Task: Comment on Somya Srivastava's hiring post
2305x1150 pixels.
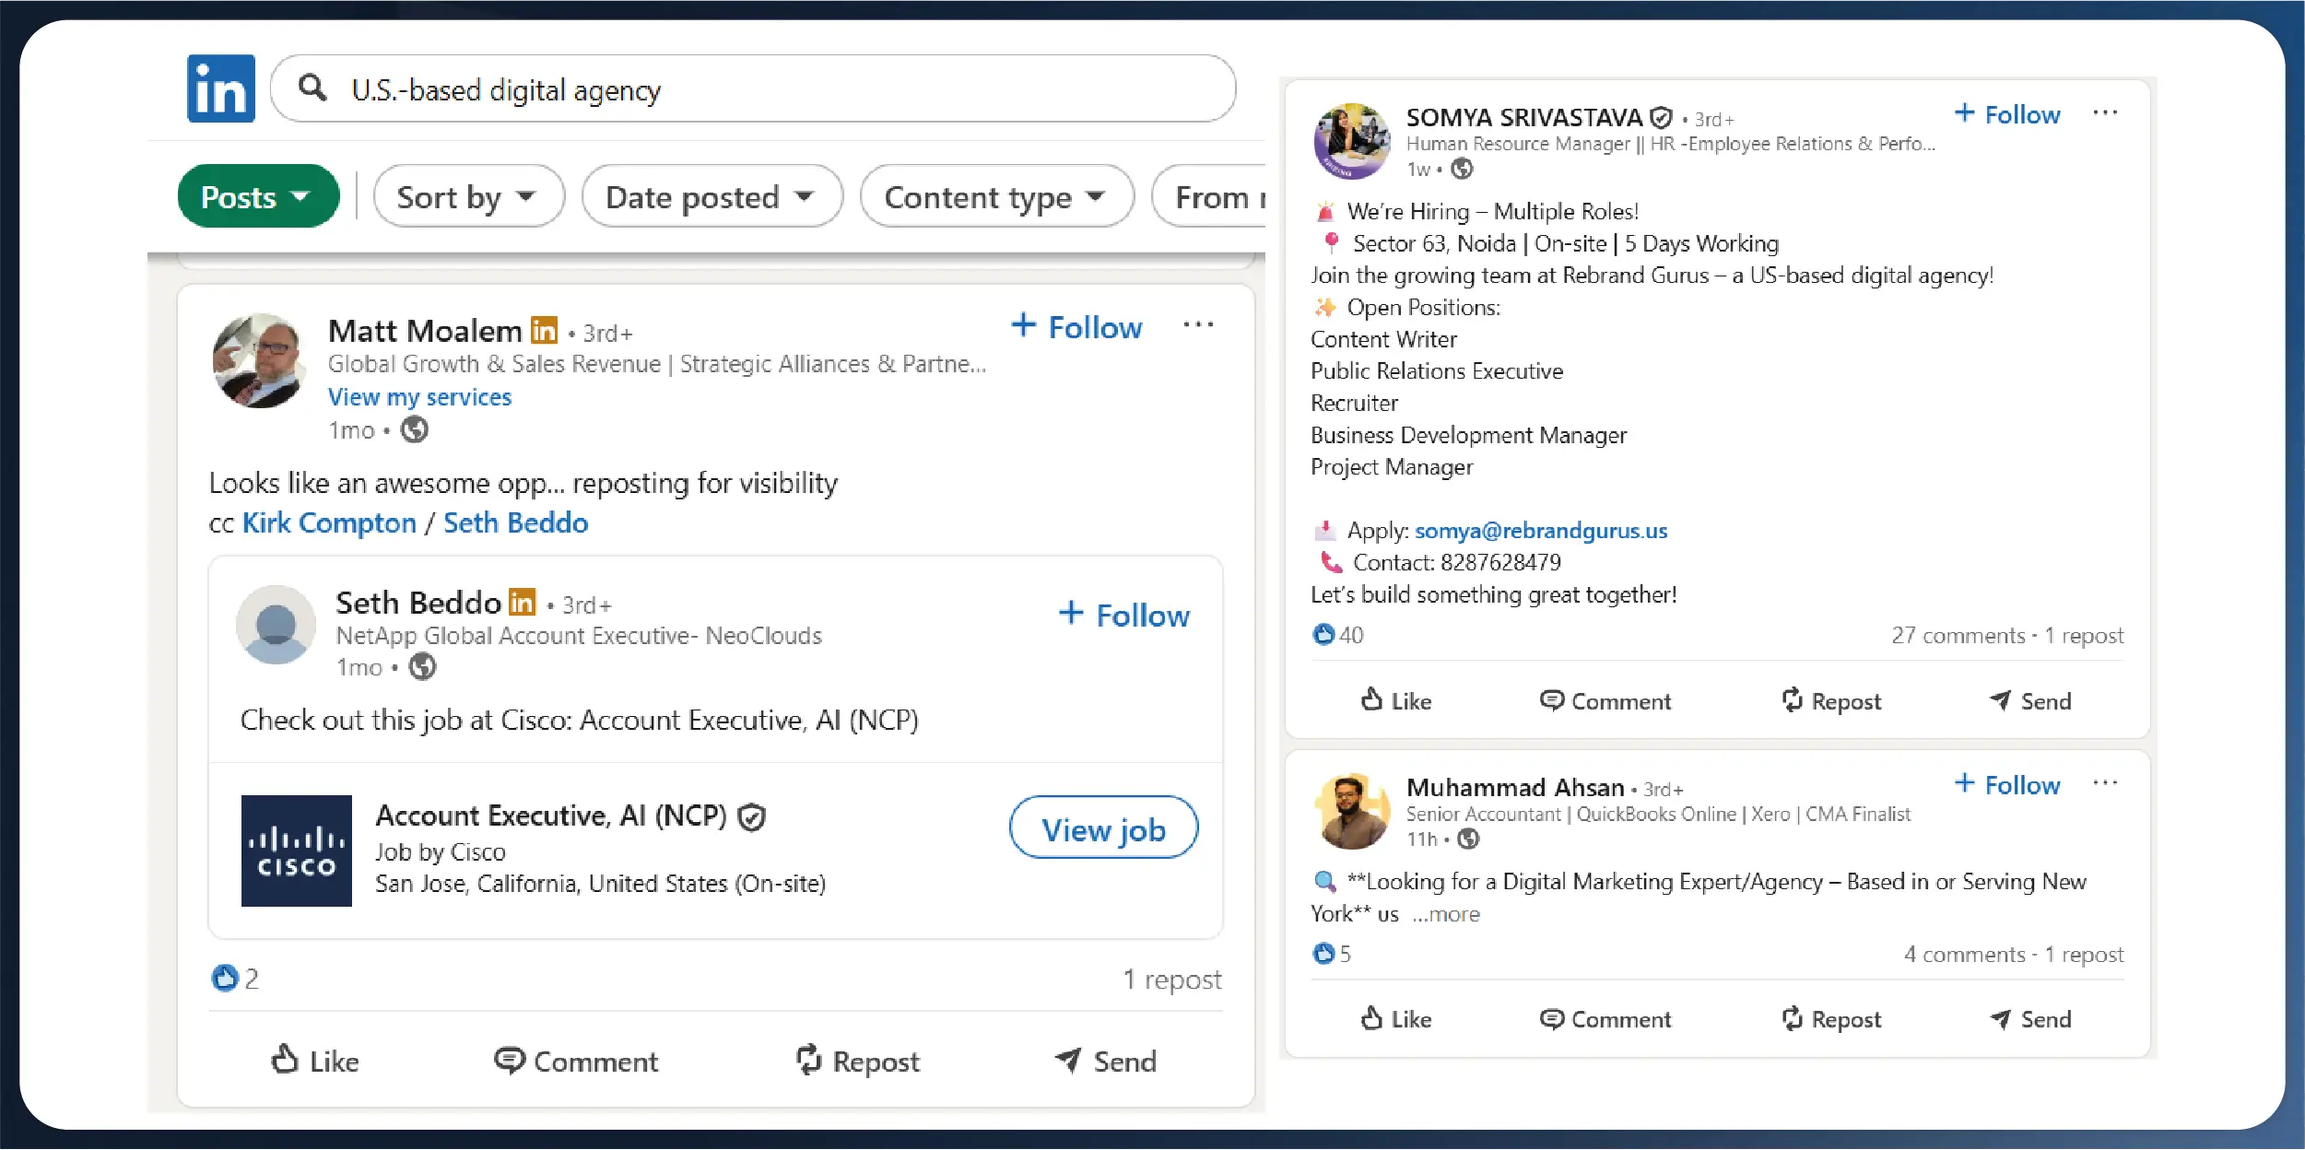Action: click(x=1605, y=701)
